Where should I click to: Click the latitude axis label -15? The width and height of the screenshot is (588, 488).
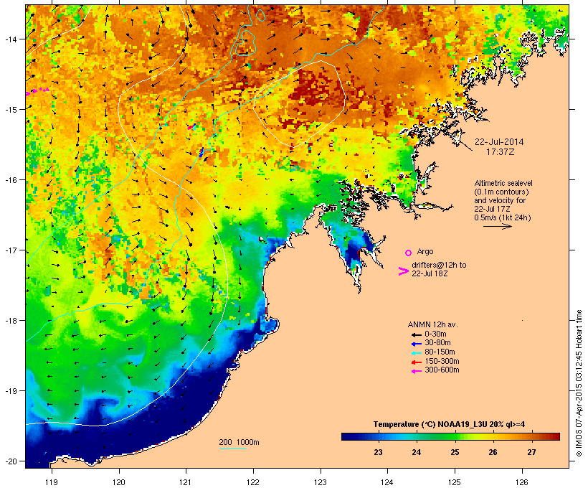[x=10, y=110]
